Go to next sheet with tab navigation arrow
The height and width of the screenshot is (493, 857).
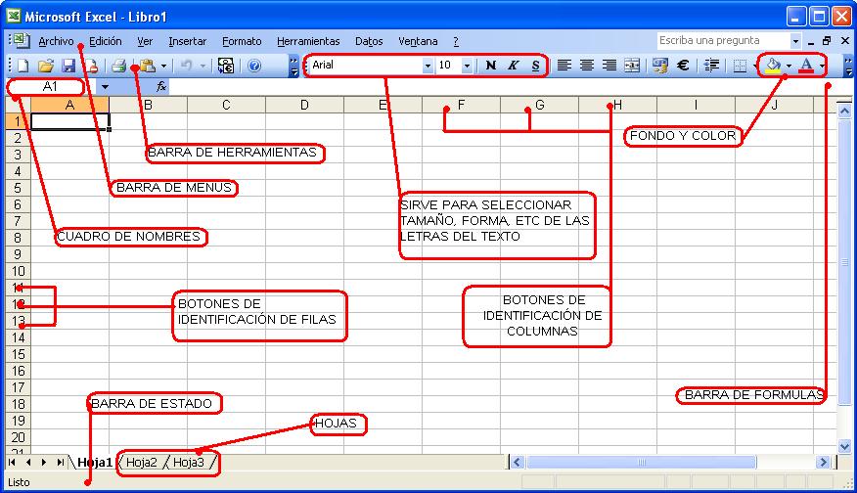(x=44, y=463)
